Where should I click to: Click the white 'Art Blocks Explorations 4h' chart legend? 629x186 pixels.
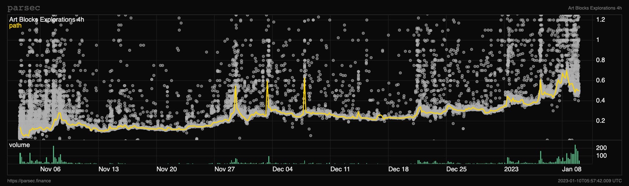pos(46,19)
